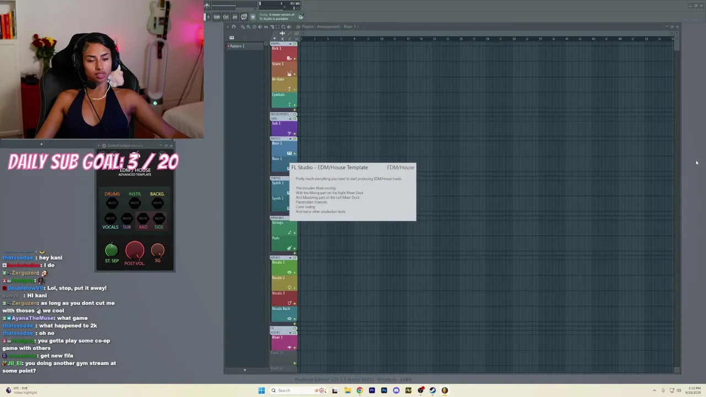Image resolution: width=706 pixels, height=397 pixels.
Task: Select the playlist slice tool
Action: (x=272, y=26)
